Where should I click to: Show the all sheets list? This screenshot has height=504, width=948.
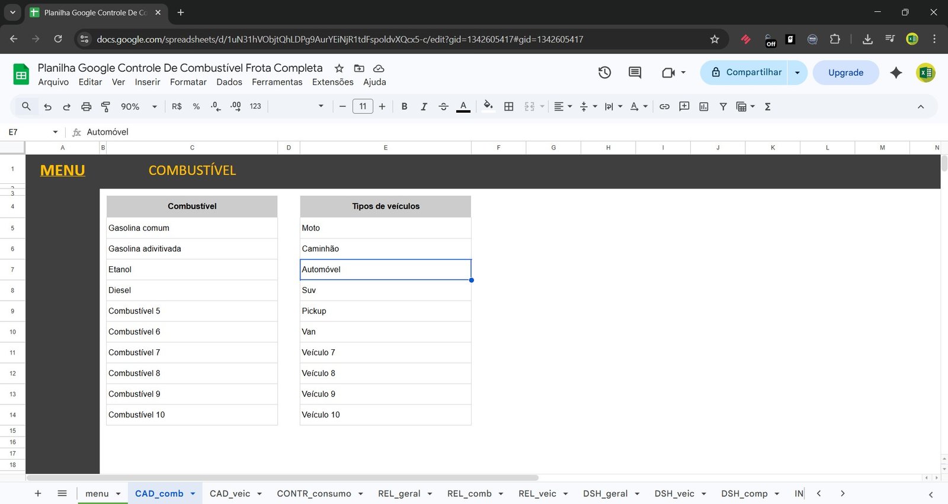coord(62,493)
